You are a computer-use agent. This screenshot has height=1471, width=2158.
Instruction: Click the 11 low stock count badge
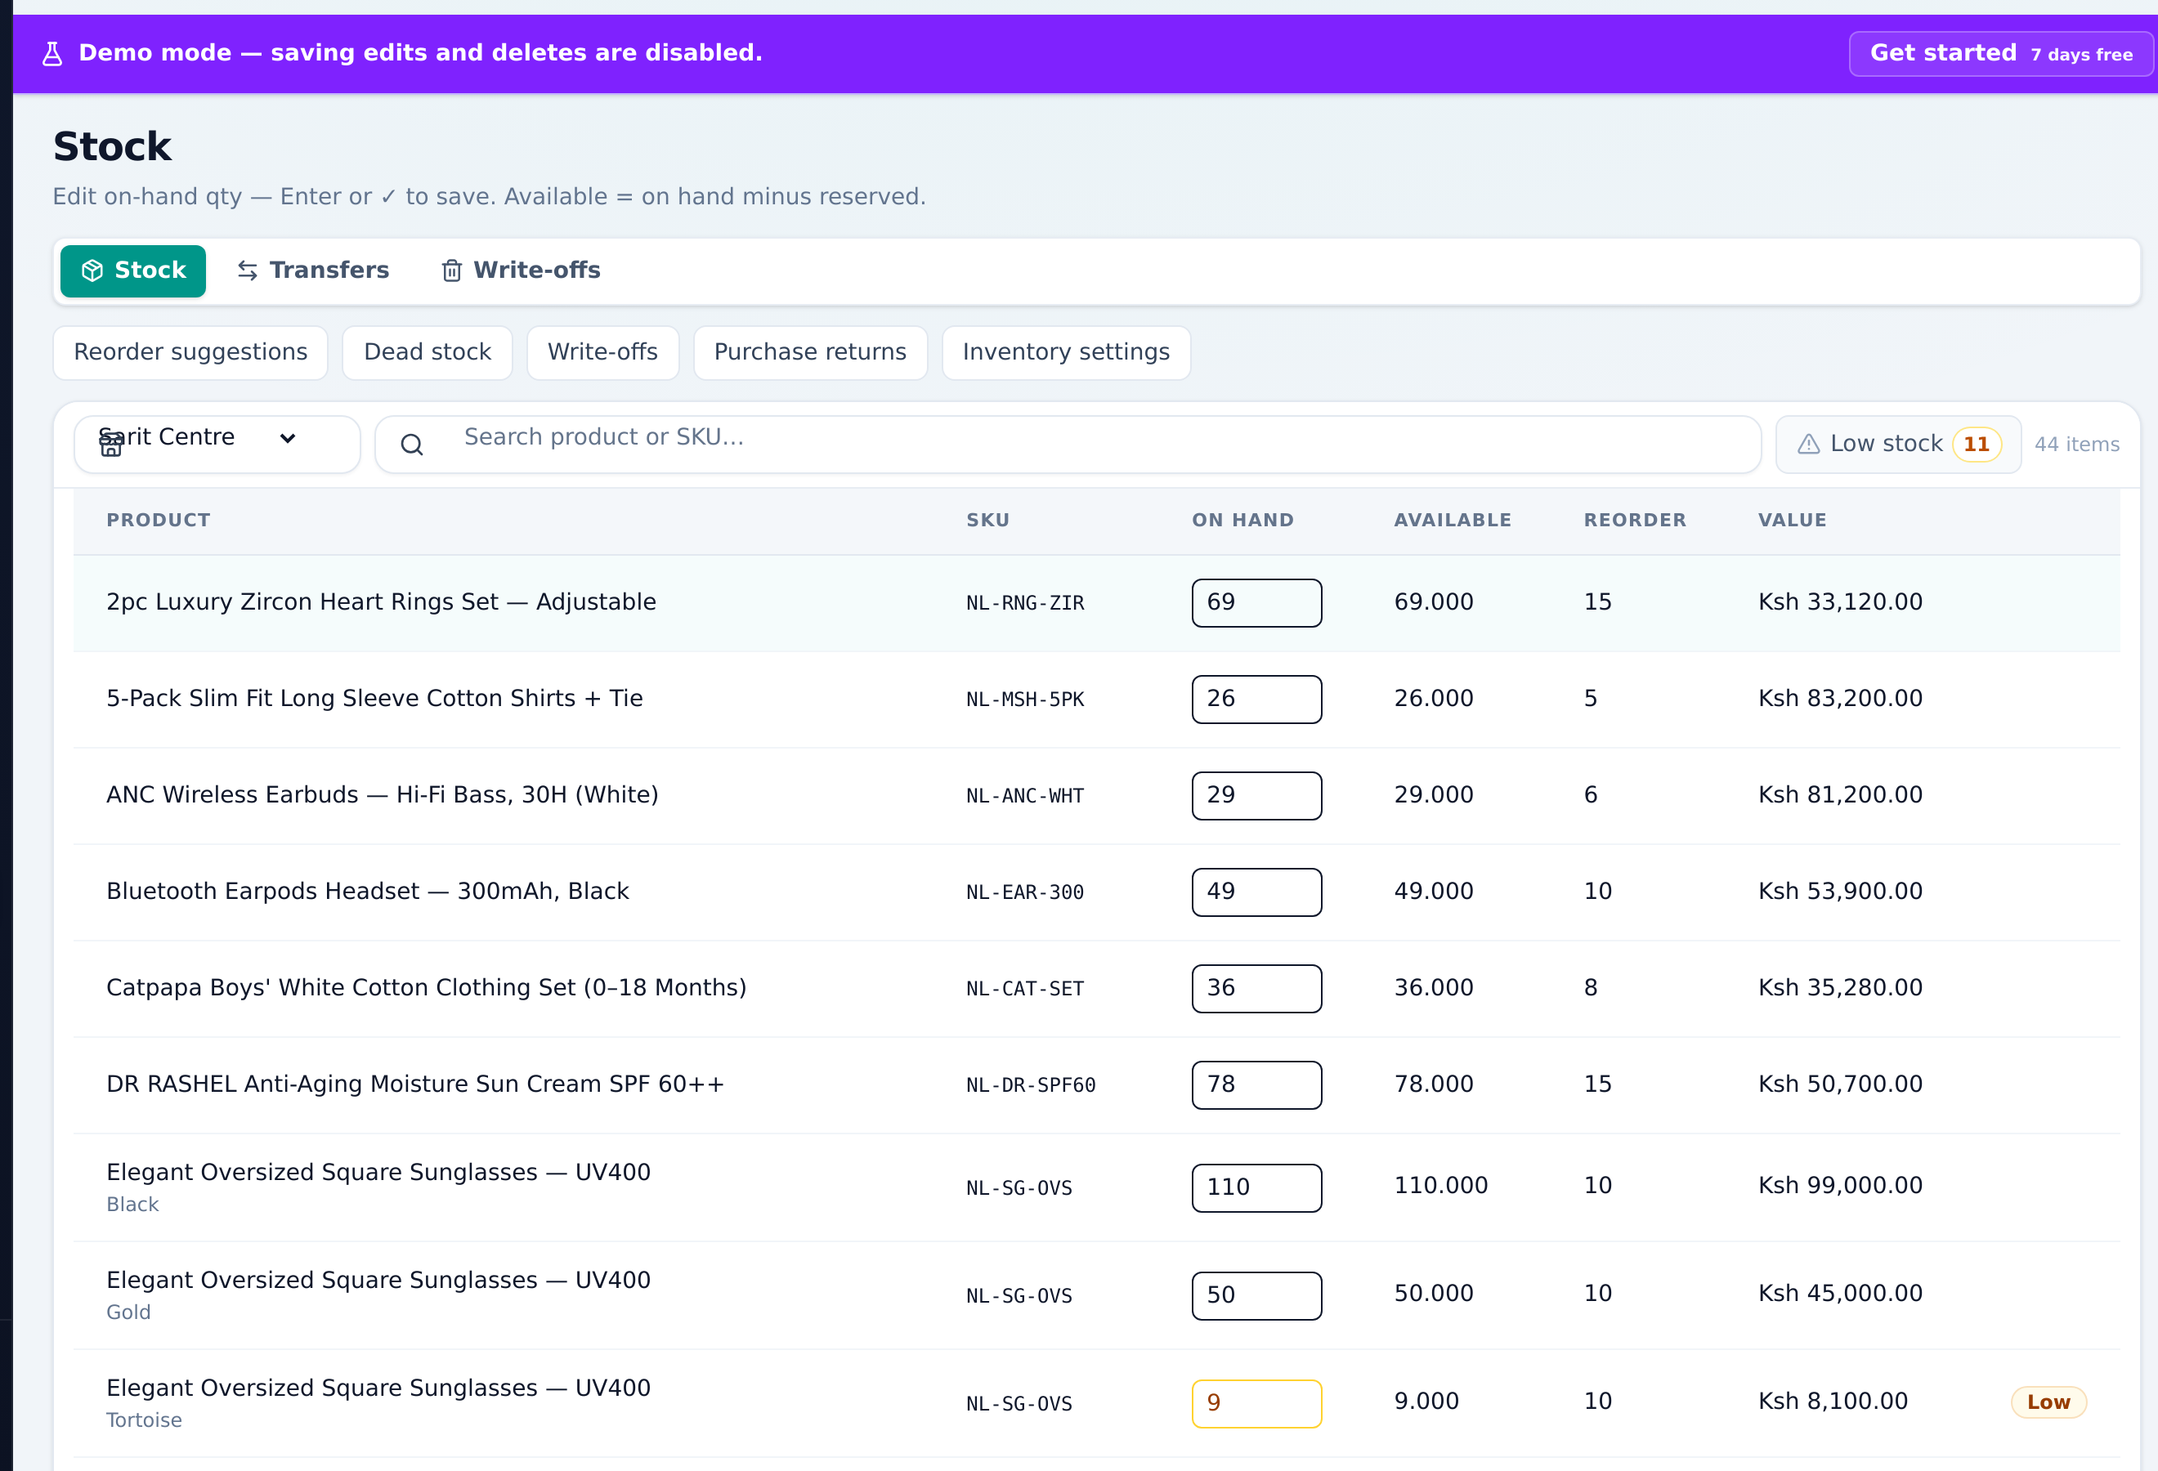tap(1976, 445)
